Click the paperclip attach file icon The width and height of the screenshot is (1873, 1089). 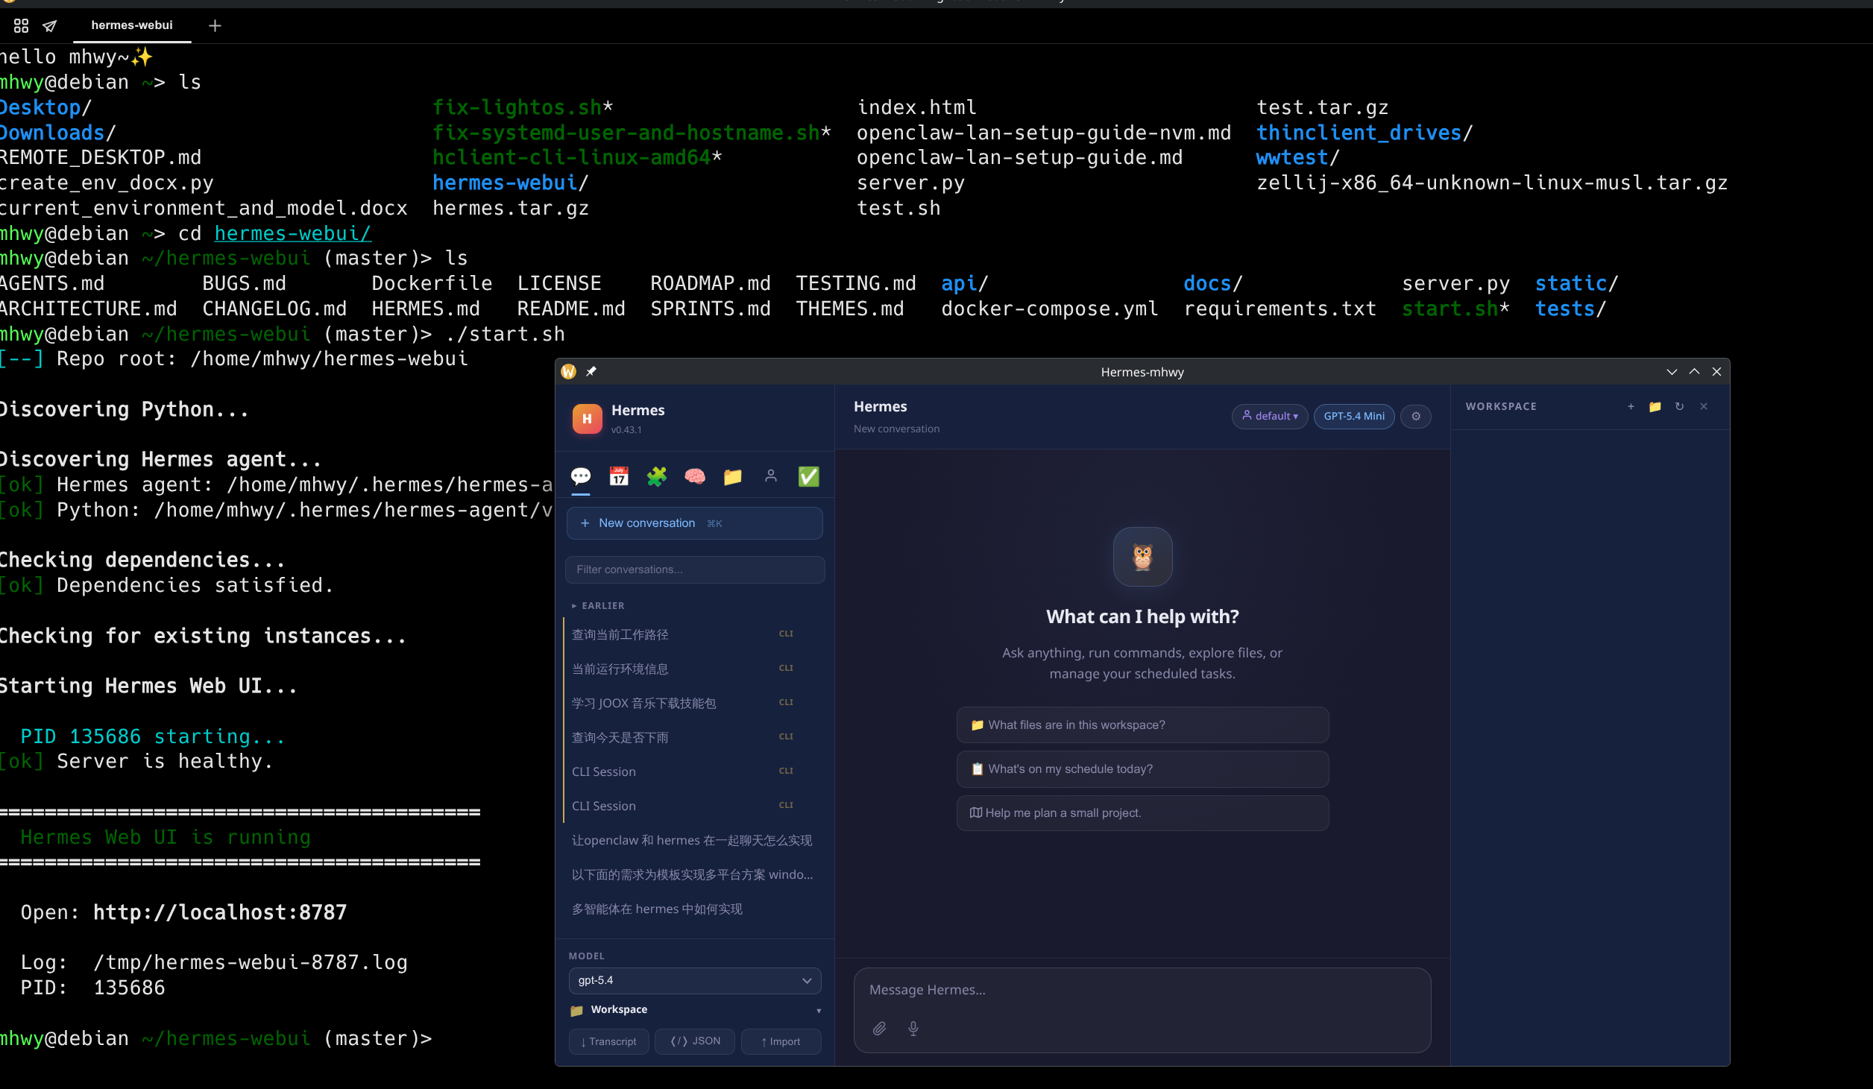click(x=880, y=1029)
